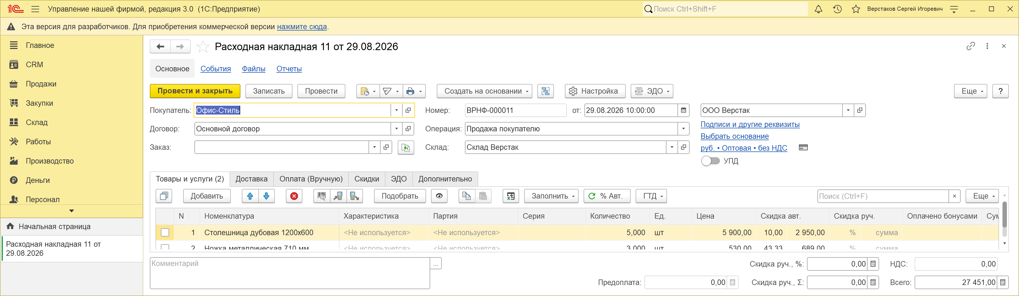Expand the Договор dropdown list
Image resolution: width=1019 pixels, height=296 pixels.
click(x=396, y=129)
